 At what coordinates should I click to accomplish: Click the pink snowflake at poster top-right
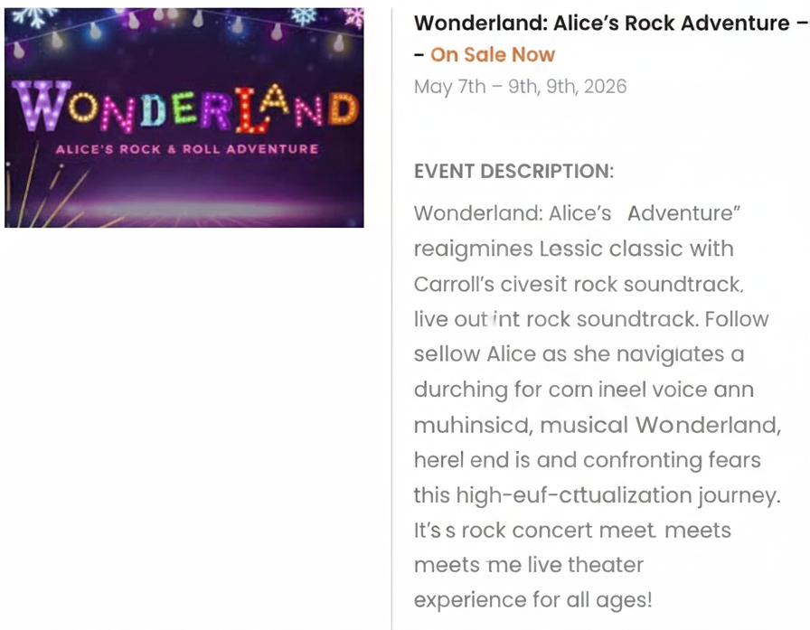[353, 17]
